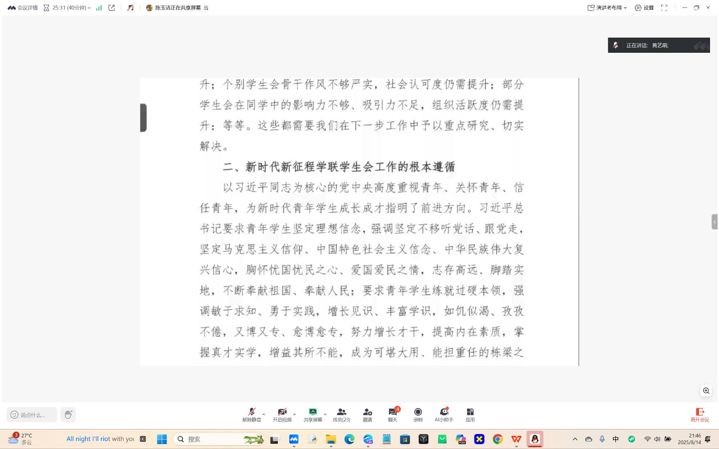Open the 邀请 invite dialog

click(367, 415)
